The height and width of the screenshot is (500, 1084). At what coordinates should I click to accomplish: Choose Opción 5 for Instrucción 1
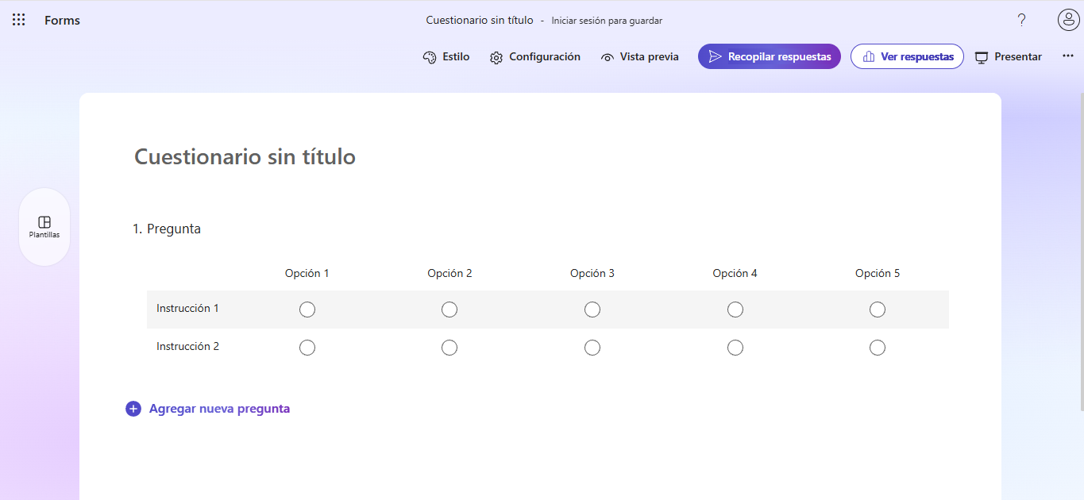click(877, 309)
